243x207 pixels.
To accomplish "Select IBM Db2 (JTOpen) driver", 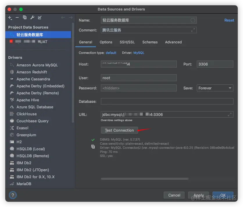I will coord(33,170).
